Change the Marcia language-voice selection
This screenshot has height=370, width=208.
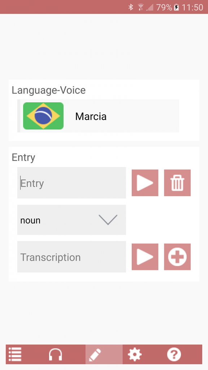[x=98, y=116]
